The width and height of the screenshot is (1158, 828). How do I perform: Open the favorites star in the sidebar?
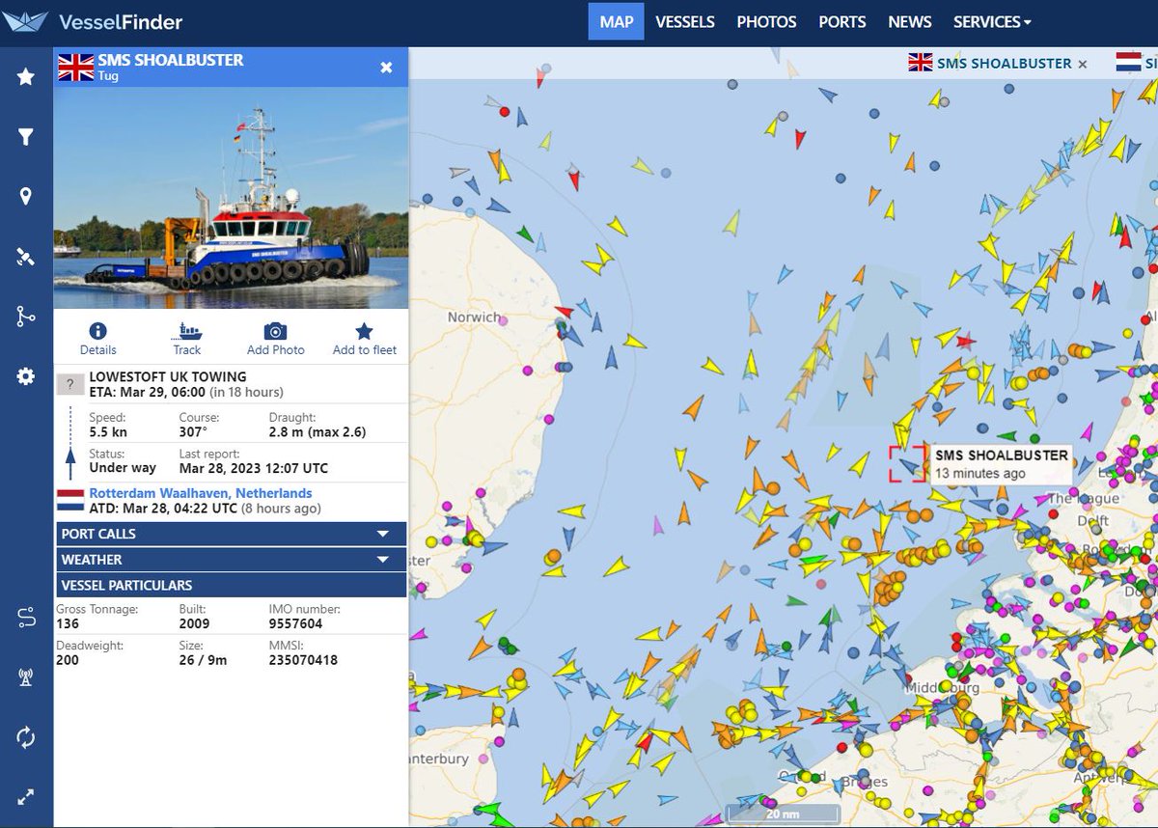(26, 76)
